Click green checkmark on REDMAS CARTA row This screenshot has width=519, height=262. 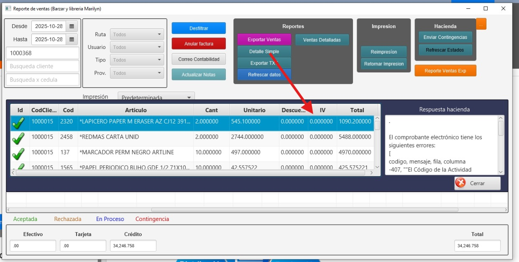[x=18, y=138]
